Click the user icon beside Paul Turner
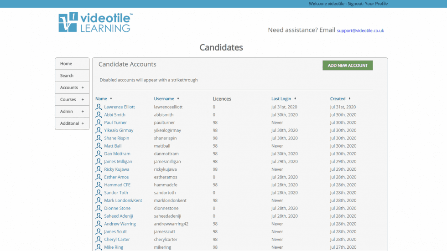The height and width of the screenshot is (251, 447). (99, 123)
